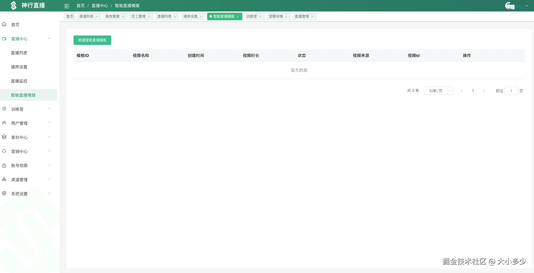Expand the 渠道管理 sidebar menu
The image size is (534, 273).
click(49, 179)
